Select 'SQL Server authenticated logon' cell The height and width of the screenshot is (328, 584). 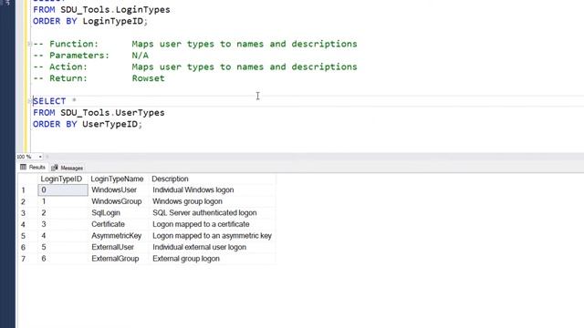point(213,213)
